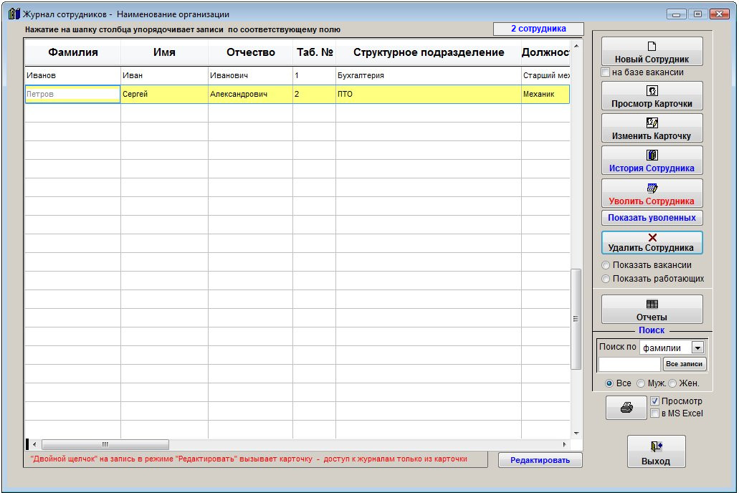Click the Exit door icon
739x493 pixels.
(x=656, y=446)
